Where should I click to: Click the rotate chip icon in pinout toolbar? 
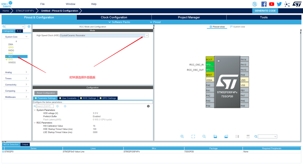[x=226, y=136]
